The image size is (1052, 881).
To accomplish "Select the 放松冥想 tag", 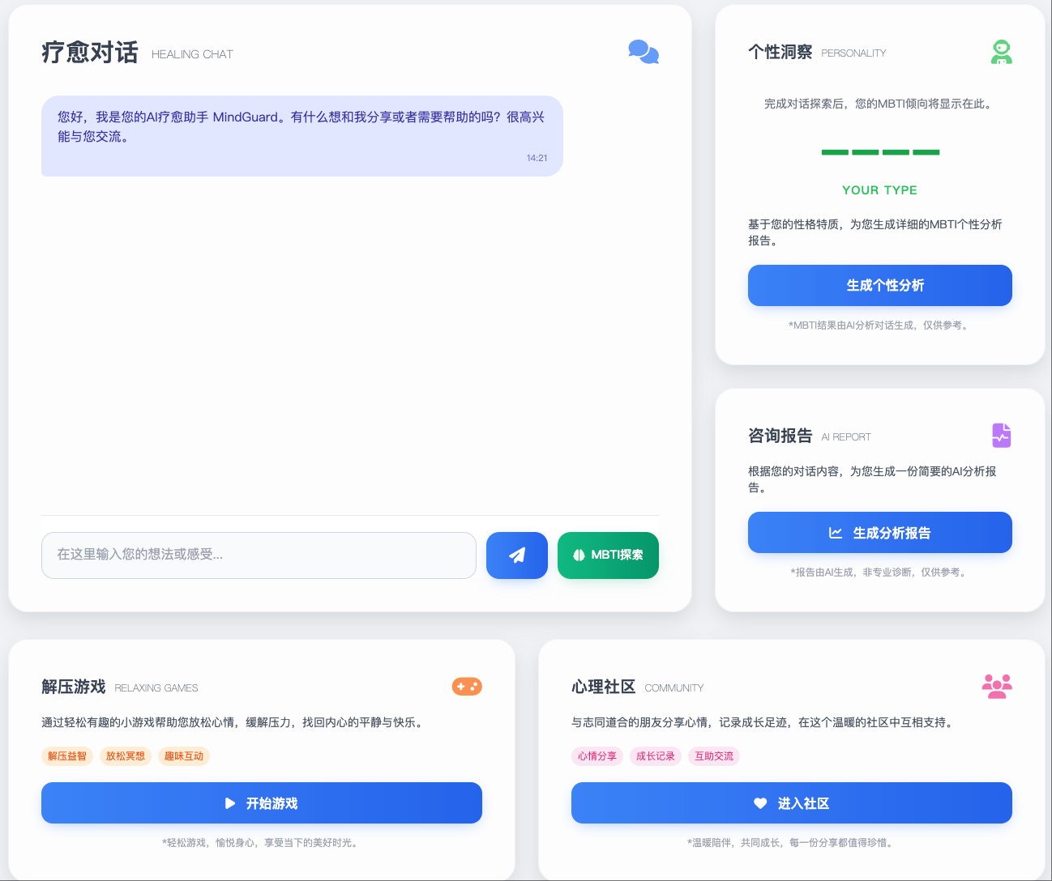I will (x=126, y=756).
